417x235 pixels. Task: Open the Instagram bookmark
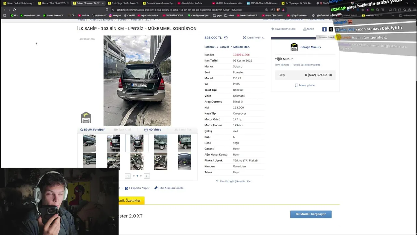(x=115, y=15)
